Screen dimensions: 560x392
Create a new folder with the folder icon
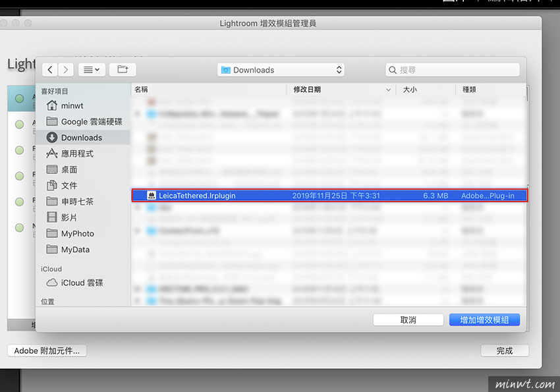(x=123, y=70)
